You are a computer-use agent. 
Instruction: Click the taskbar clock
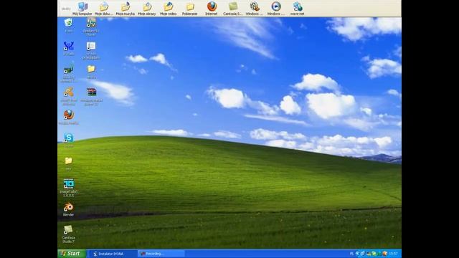click(x=394, y=254)
